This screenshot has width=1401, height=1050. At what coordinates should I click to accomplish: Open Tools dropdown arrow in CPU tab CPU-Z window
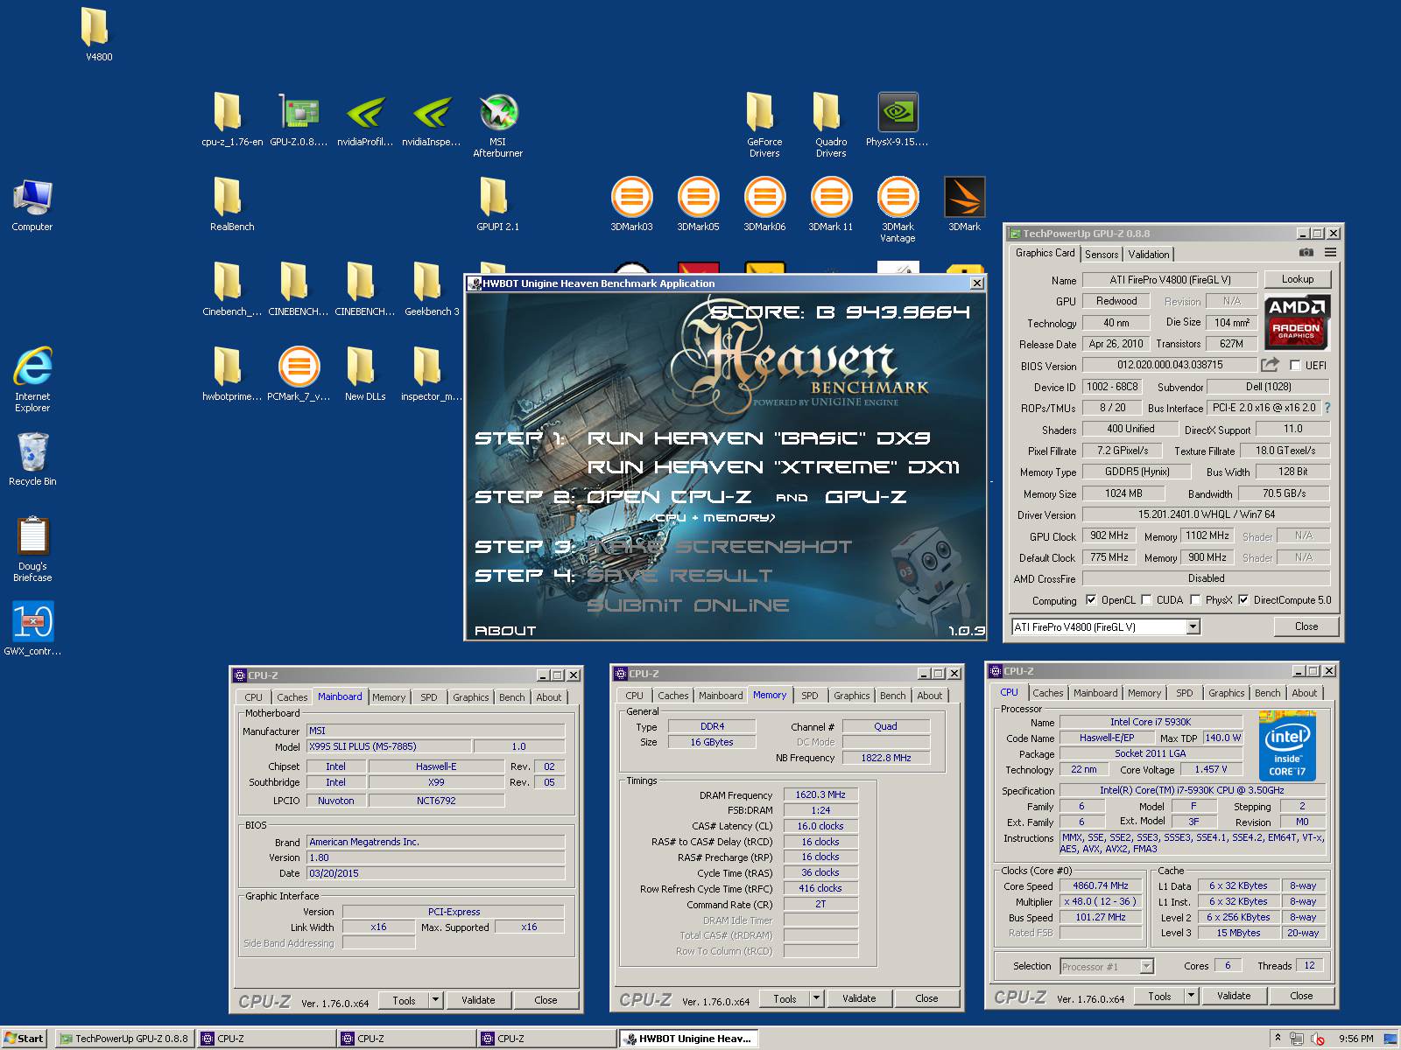click(1191, 996)
